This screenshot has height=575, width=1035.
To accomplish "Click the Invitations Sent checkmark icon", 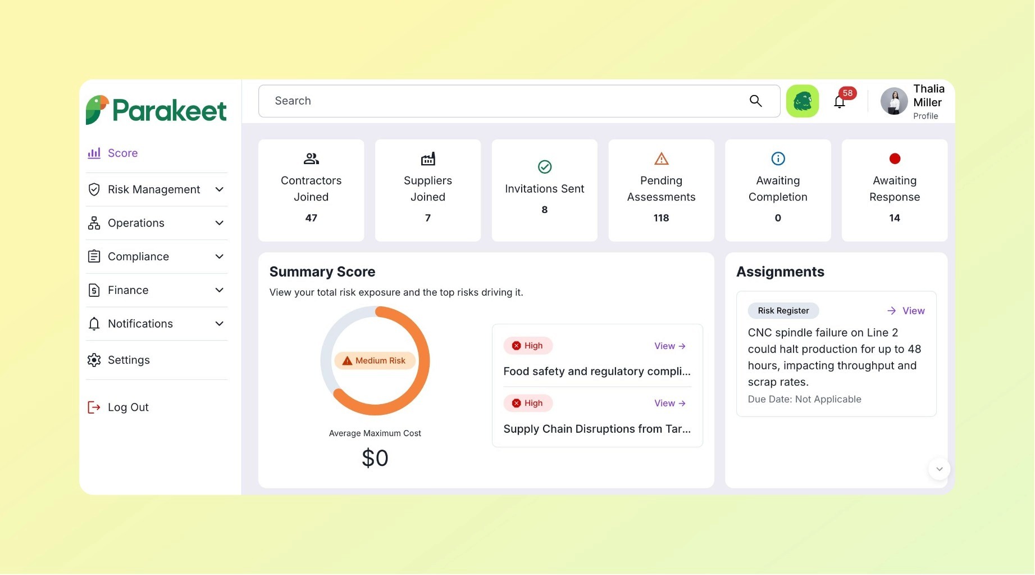I will pyautogui.click(x=544, y=166).
